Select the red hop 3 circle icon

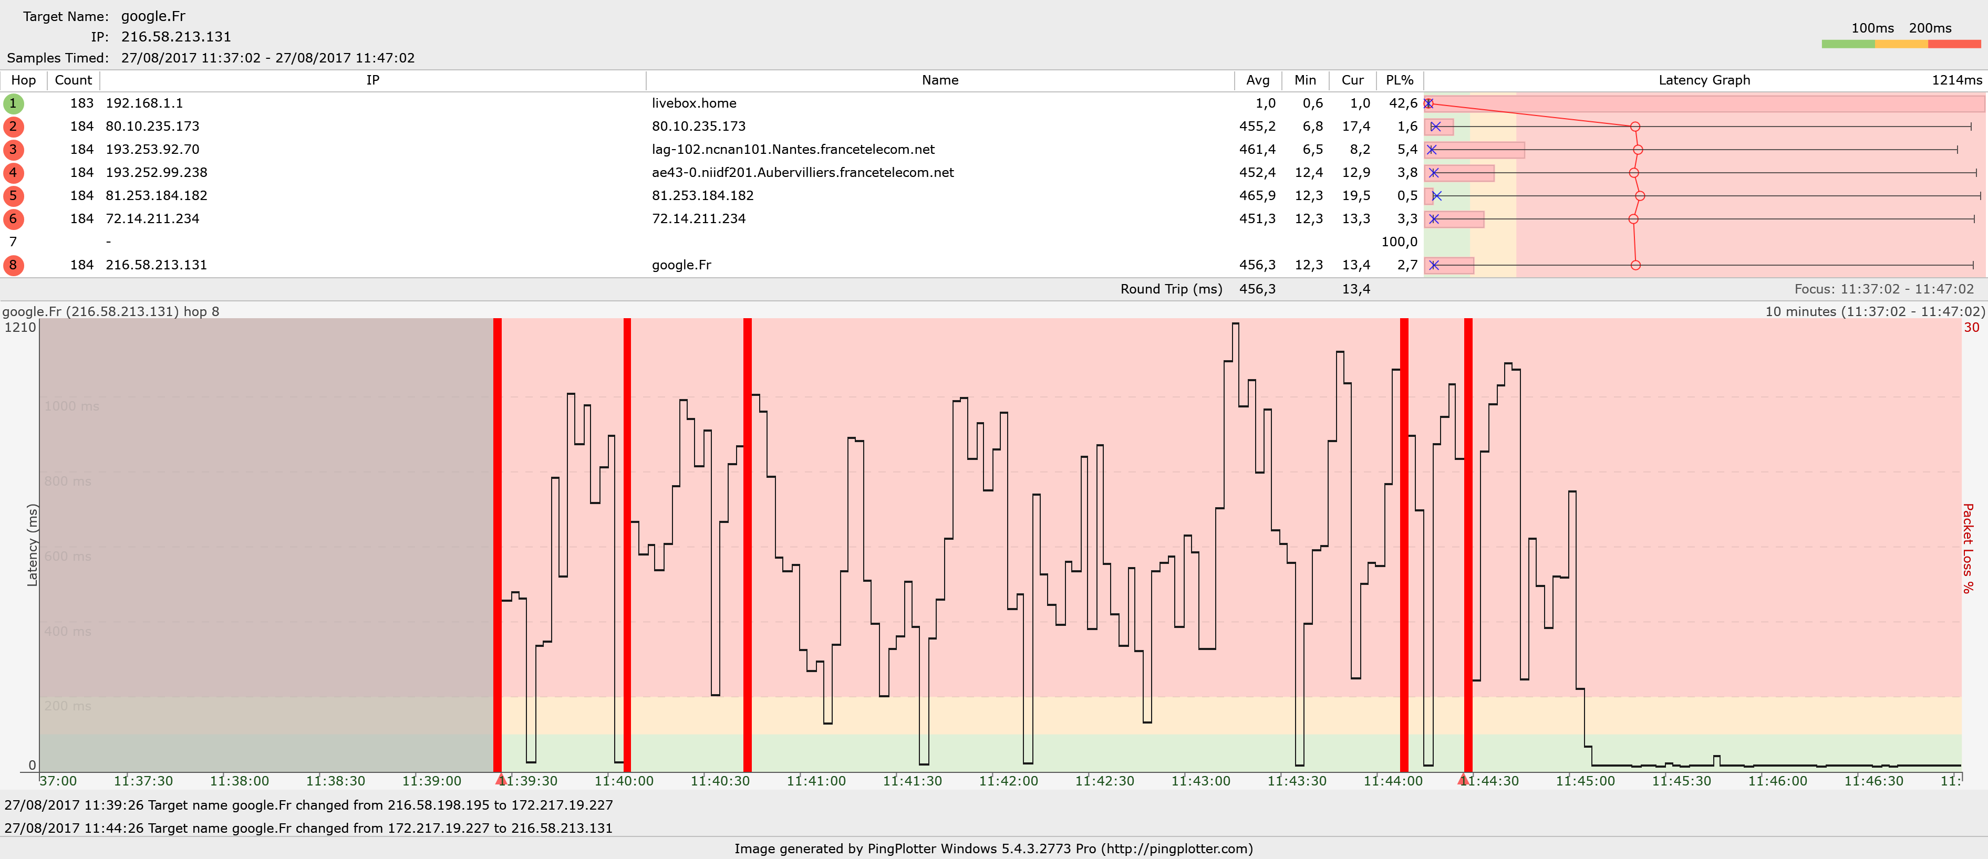[13, 150]
